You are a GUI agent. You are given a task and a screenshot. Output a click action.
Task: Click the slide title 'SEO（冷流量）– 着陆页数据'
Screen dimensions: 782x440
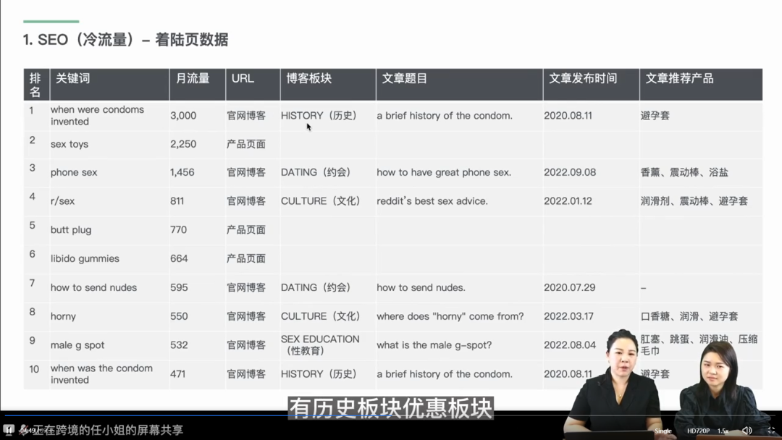point(126,40)
